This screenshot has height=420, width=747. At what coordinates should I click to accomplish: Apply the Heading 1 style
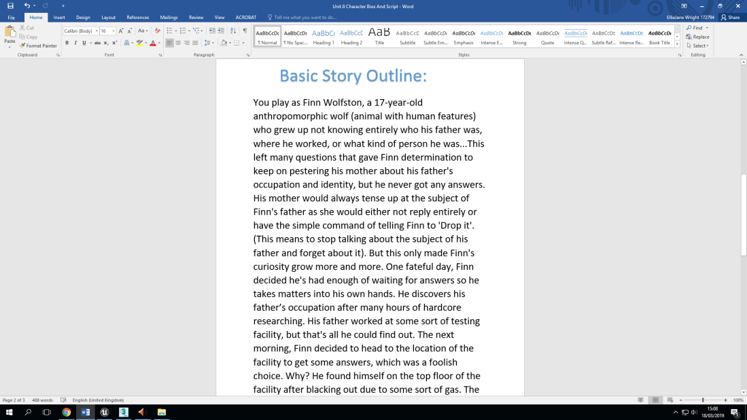point(324,36)
